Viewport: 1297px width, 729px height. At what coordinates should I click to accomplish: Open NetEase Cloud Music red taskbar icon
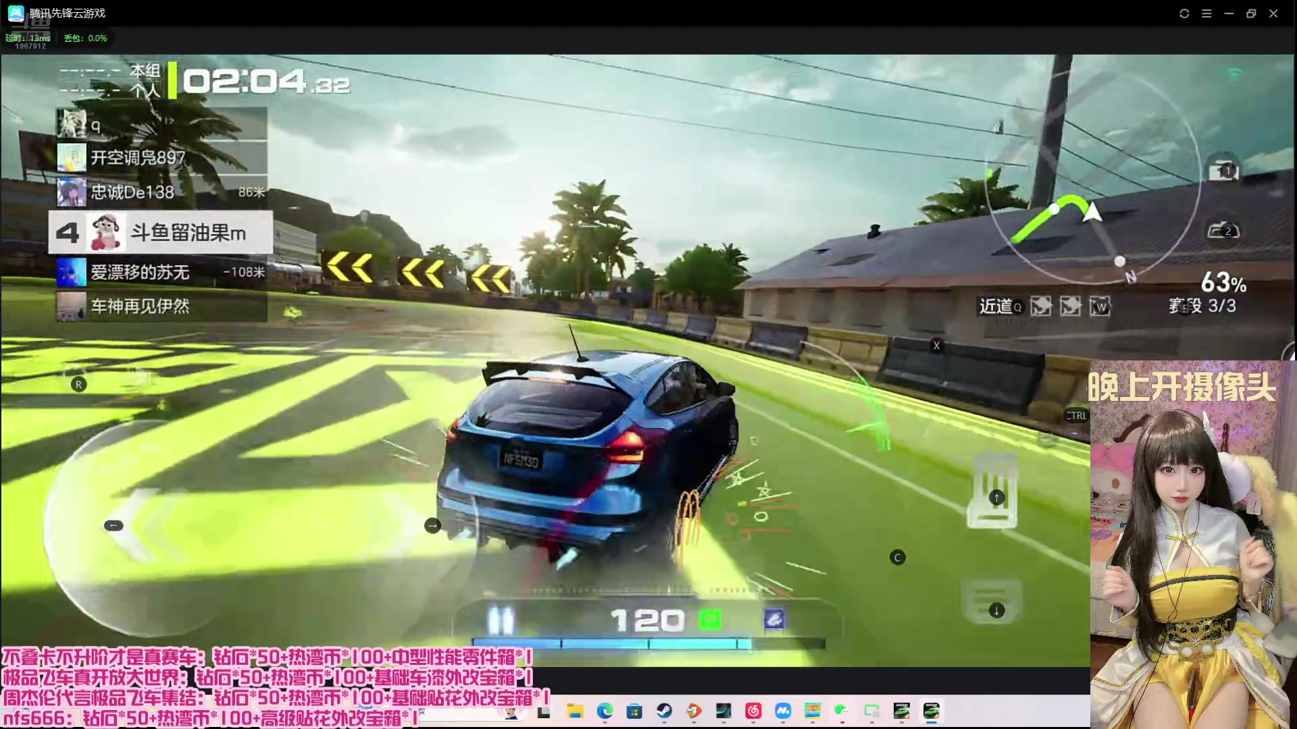[x=753, y=711]
